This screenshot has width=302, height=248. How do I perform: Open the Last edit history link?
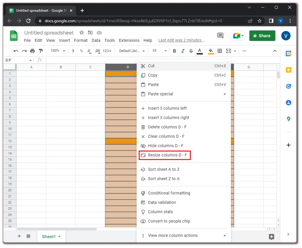[x=181, y=40]
